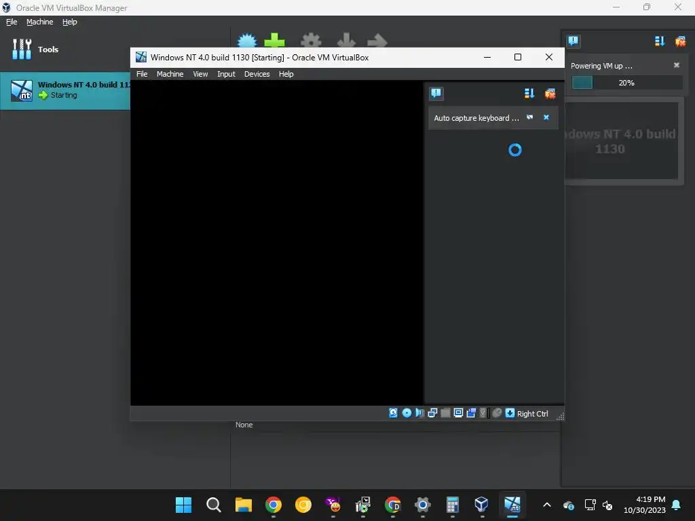Open Google Chrome from taskbar
Image resolution: width=695 pixels, height=521 pixels.
click(274, 505)
